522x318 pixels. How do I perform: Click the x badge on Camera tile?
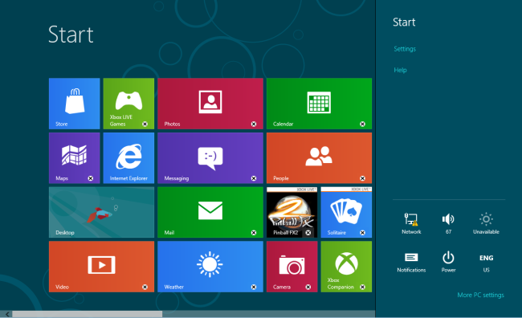[308, 287]
